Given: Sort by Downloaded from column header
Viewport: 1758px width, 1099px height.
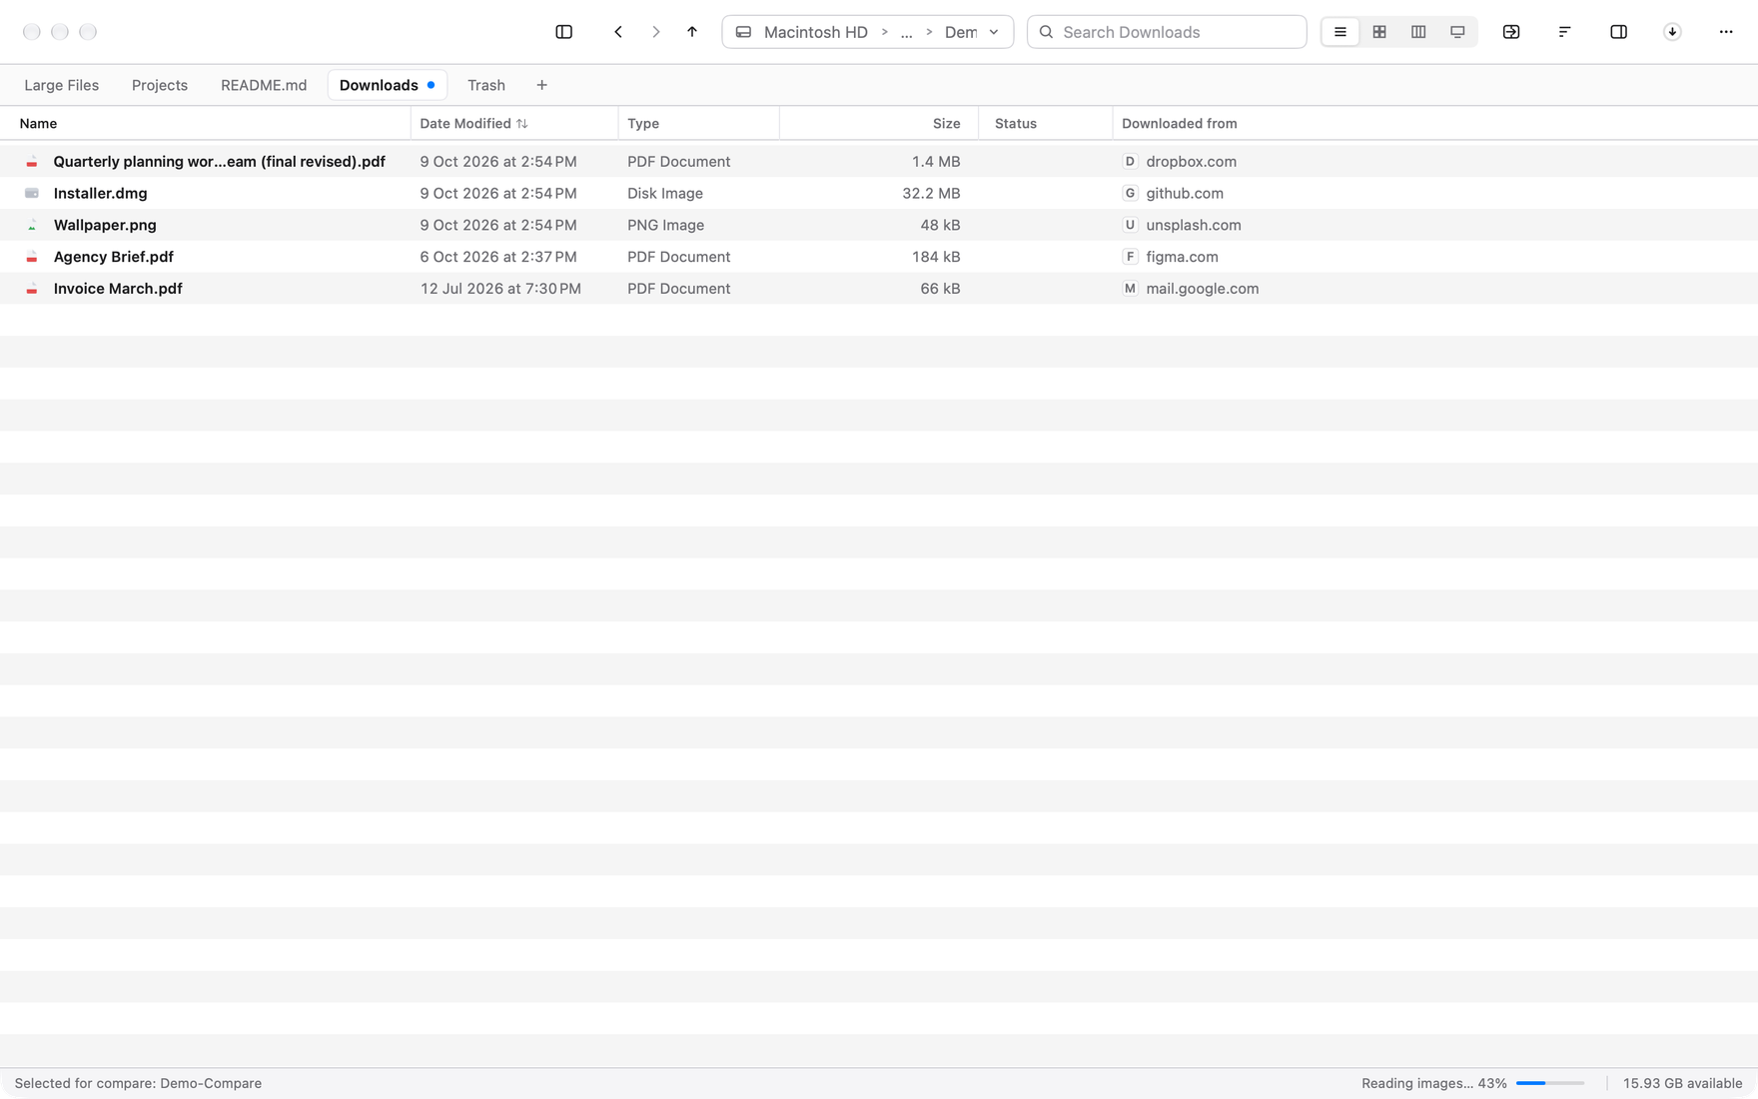Looking at the screenshot, I should 1179,124.
